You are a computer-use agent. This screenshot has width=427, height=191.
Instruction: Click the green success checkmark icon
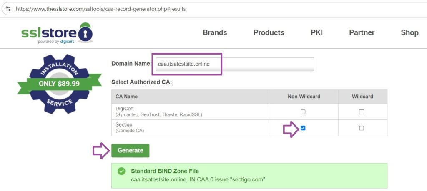point(121,171)
